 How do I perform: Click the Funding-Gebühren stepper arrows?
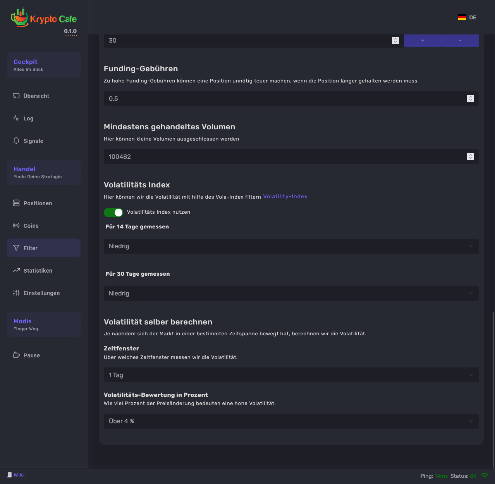coord(471,98)
